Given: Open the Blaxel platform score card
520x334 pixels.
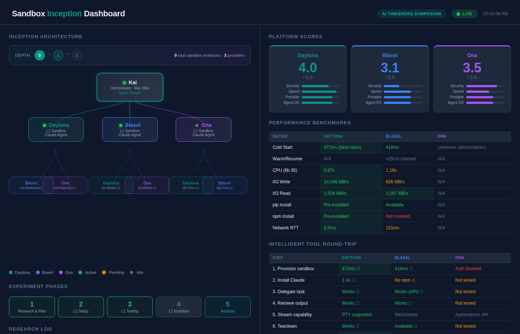Looking at the screenshot, I should (x=390, y=79).
